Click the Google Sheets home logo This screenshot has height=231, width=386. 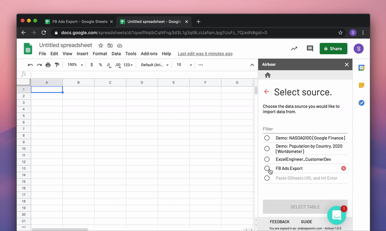pos(28,49)
